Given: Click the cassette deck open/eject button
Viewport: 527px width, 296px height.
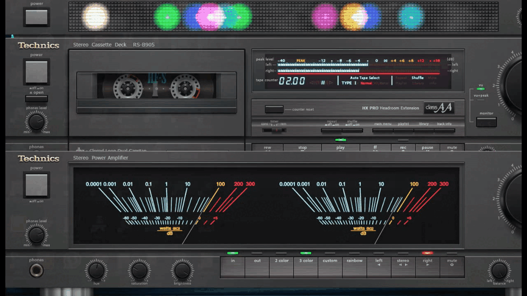Looking at the screenshot, I should coord(37,99).
